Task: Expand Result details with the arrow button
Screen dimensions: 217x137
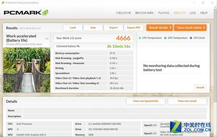Action: point(159,28)
